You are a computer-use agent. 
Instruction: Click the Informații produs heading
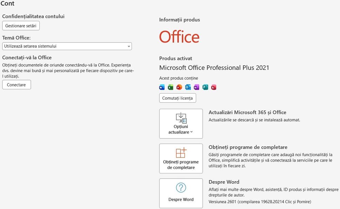coord(180,20)
